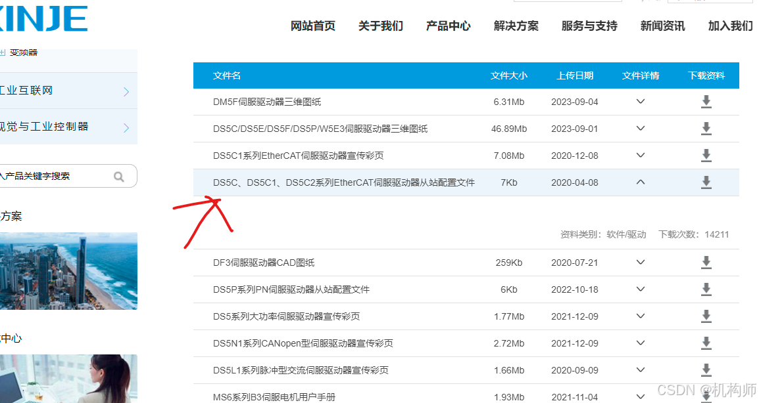This screenshot has height=403, width=759.
Task: Expand details for DS5P系列PN从站配置文件
Action: [x=641, y=289]
